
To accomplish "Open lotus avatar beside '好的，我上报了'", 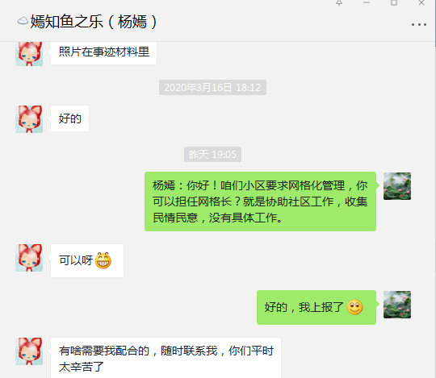I will pos(397,305).
